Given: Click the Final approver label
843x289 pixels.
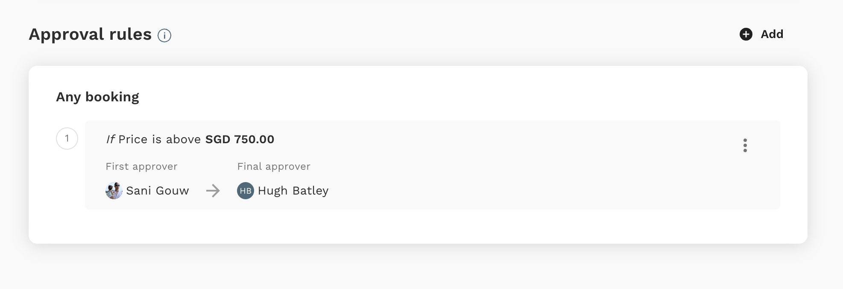Looking at the screenshot, I should coord(274,166).
